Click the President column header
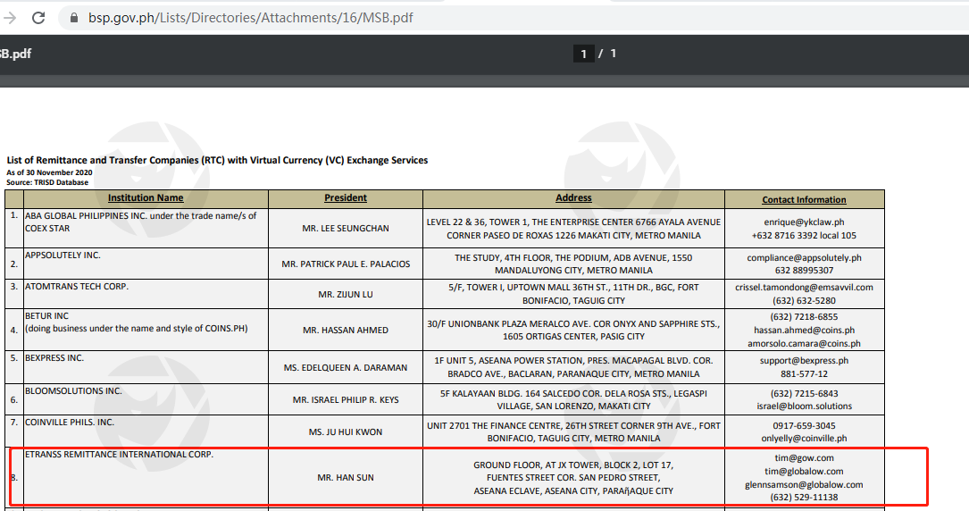The width and height of the screenshot is (969, 511). (346, 198)
